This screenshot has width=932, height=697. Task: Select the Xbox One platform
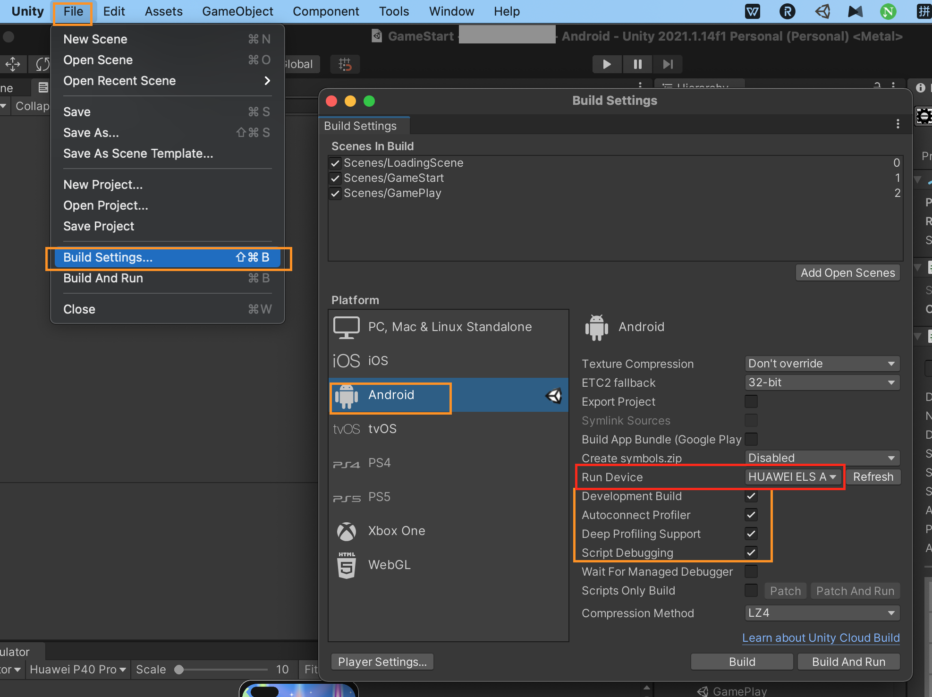pos(397,531)
